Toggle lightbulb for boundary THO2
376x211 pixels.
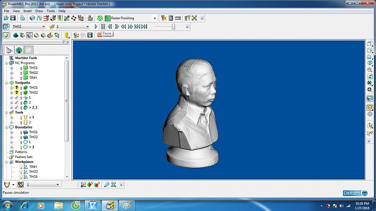tap(21, 137)
